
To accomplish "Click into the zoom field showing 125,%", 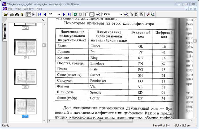I will 111,15.
